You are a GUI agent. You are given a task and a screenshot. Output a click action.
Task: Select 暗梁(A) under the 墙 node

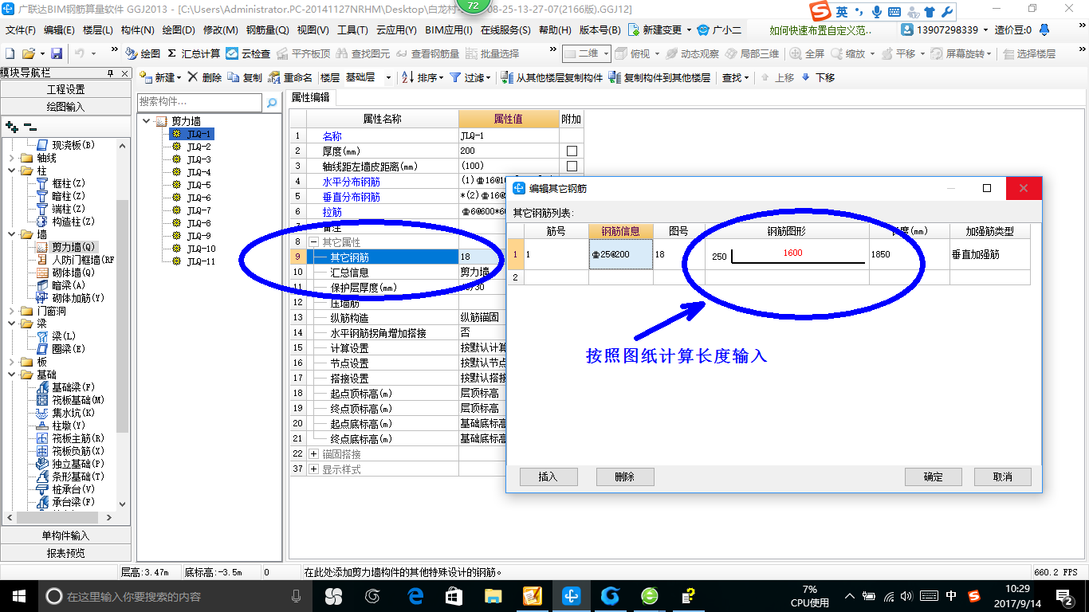[61, 285]
